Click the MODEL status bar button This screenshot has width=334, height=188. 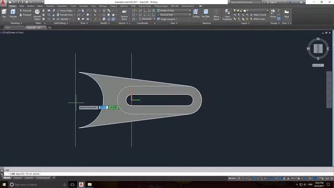pos(232,178)
